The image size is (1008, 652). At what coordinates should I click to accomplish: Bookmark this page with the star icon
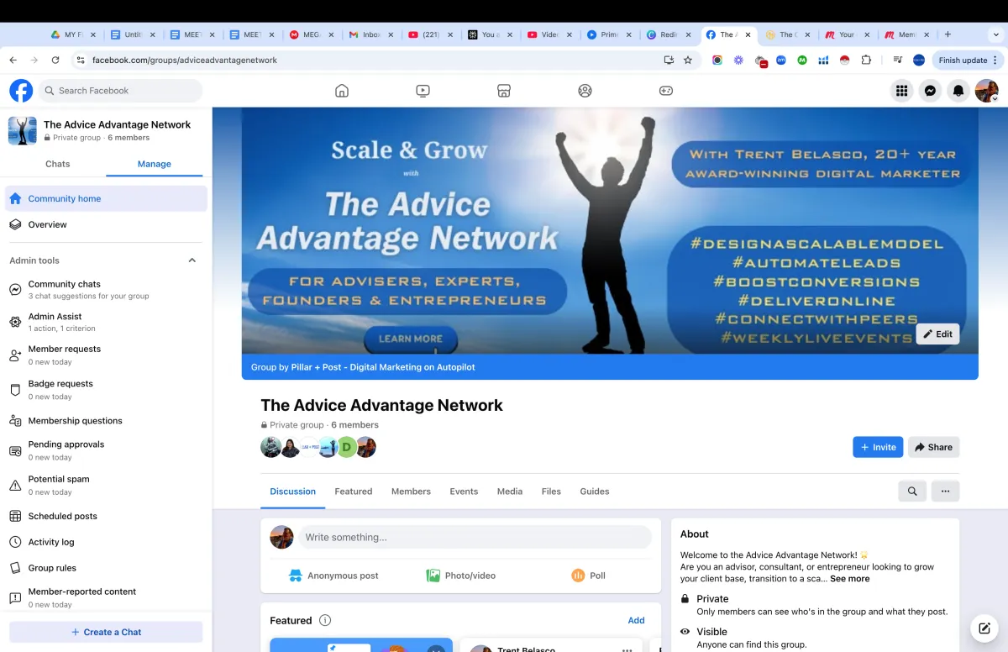point(688,60)
